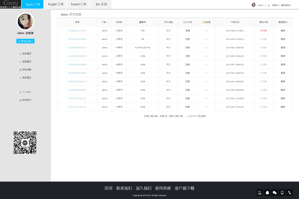
Task: Click the QQ penguin icon in footer
Action: pyautogui.click(x=267, y=192)
